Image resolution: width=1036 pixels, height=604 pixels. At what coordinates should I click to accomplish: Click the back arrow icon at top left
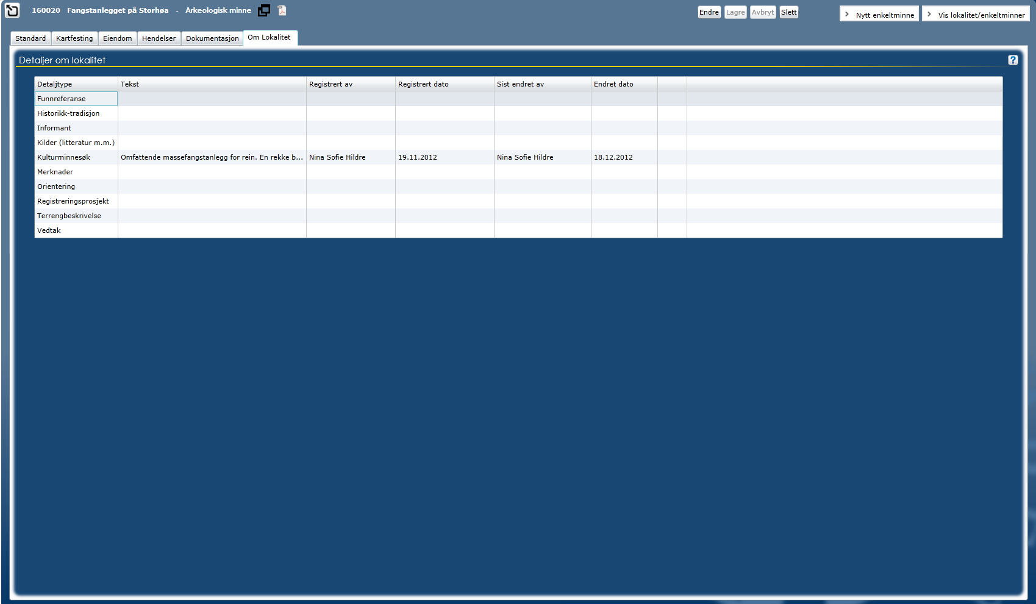[x=12, y=10]
